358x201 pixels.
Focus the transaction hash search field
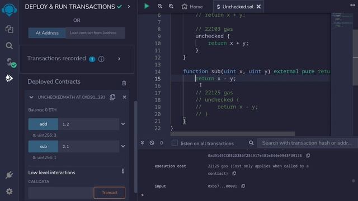(x=308, y=143)
